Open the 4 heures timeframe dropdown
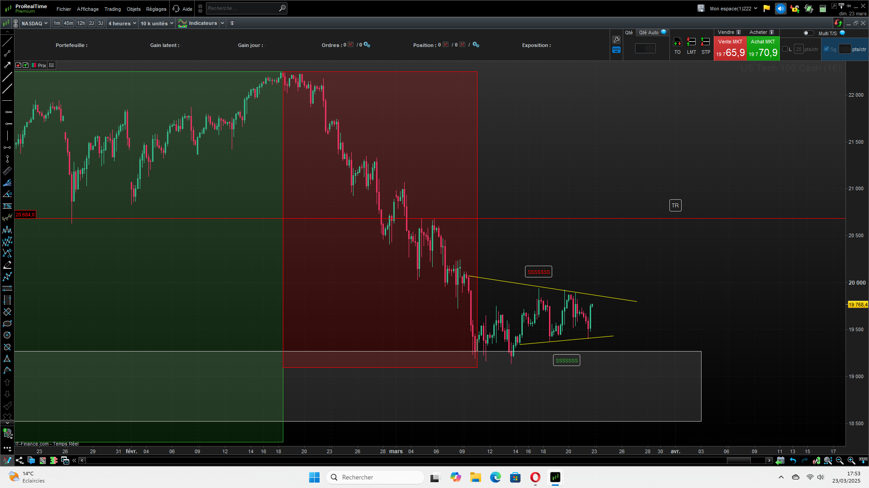This screenshot has width=869, height=488. pos(122,23)
